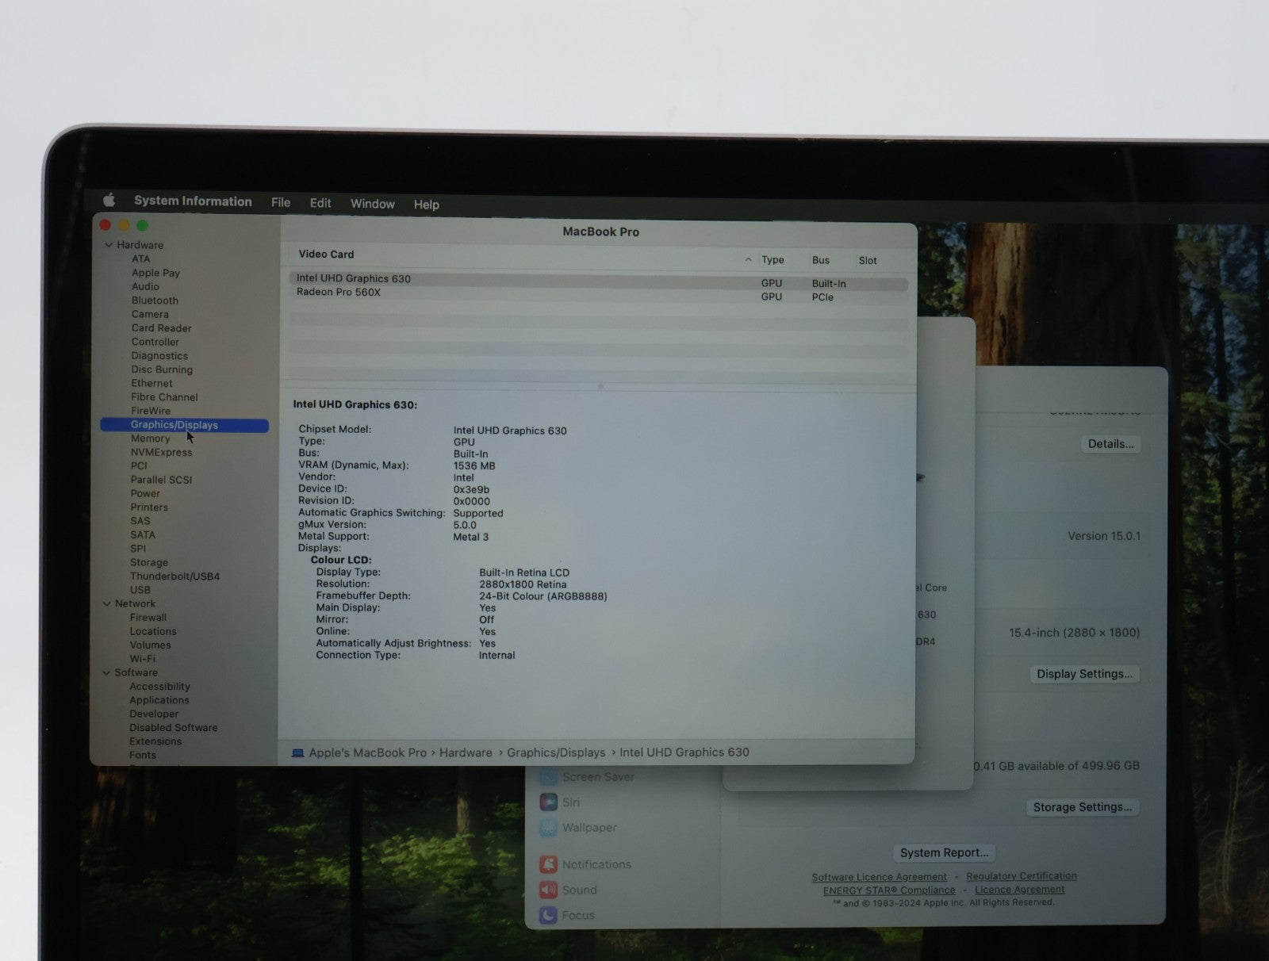Click the System Report button
Screen dimensions: 1269x961
coord(944,853)
